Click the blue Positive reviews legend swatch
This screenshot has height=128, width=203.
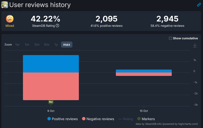(49, 119)
